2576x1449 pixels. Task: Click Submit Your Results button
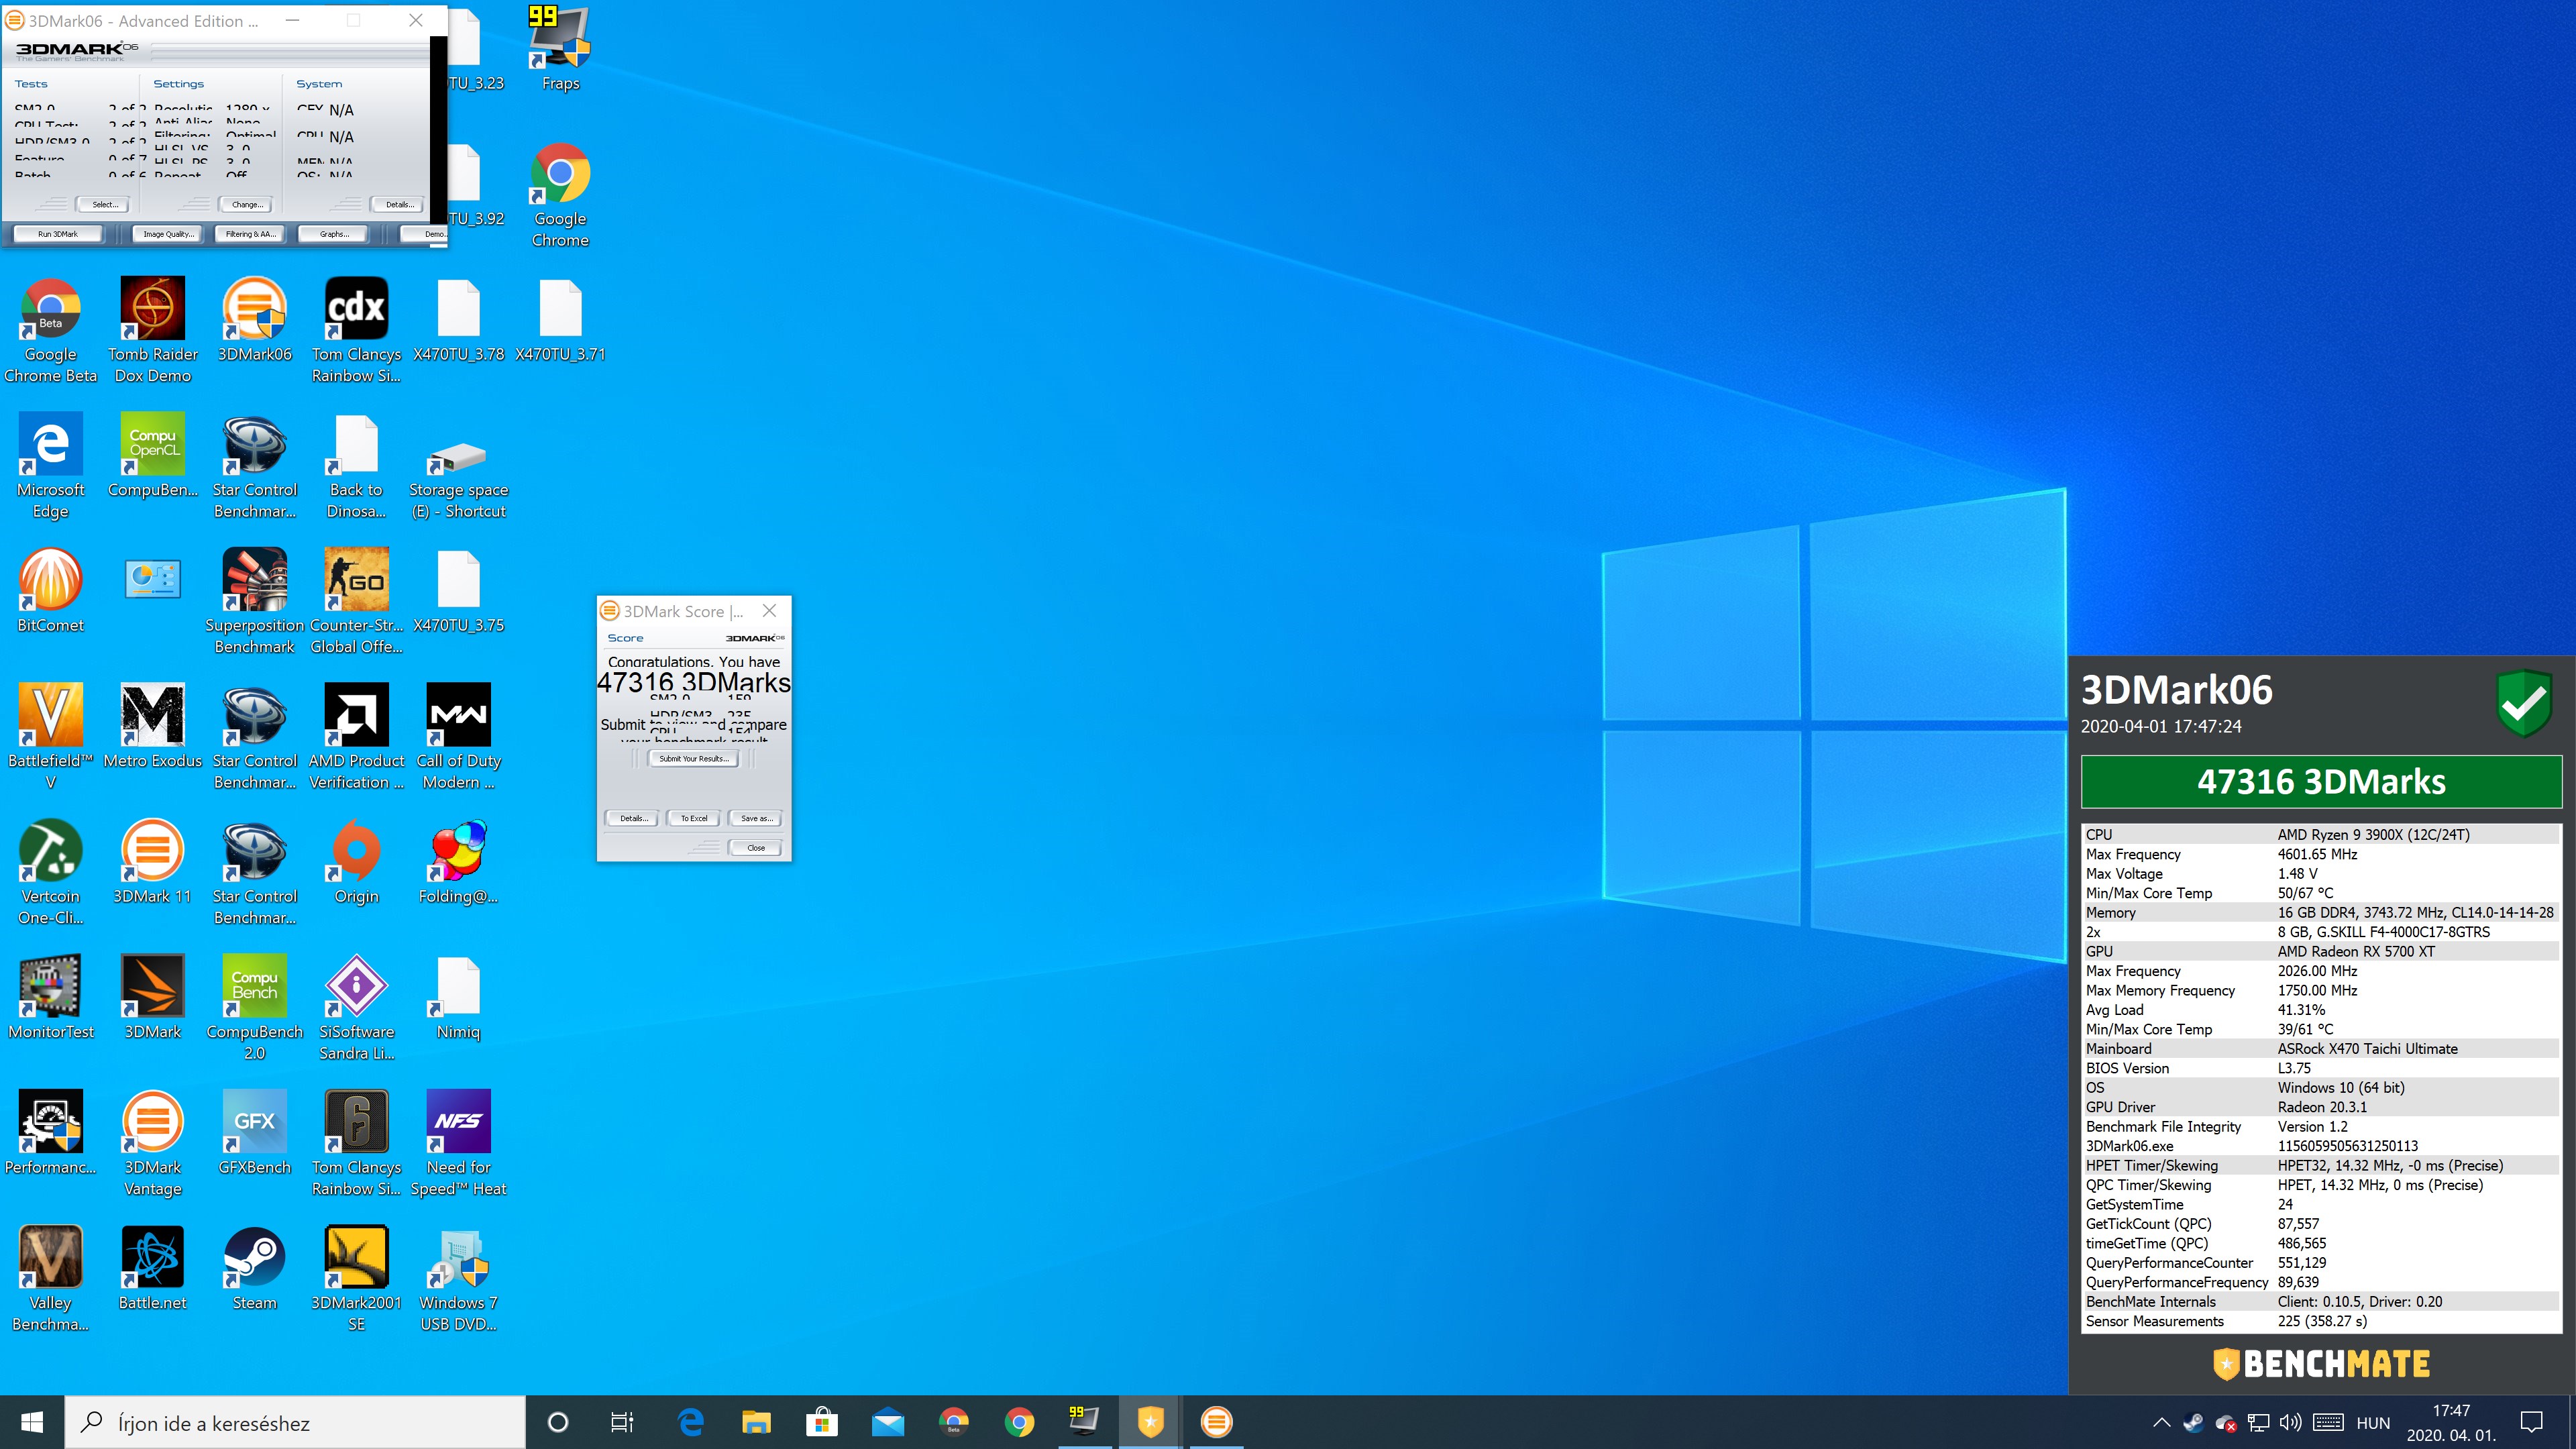click(x=693, y=759)
